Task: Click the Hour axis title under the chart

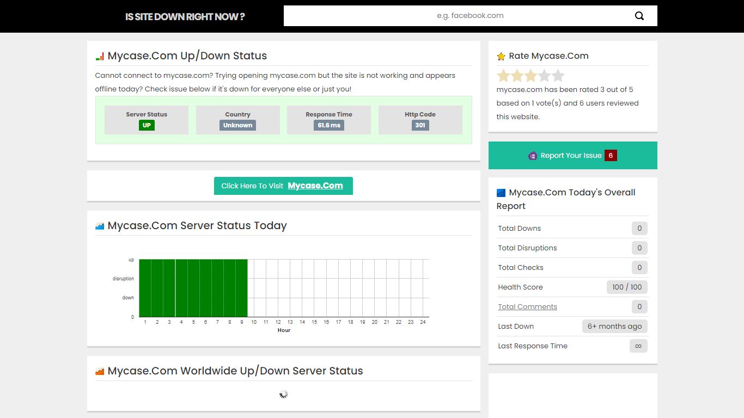Action: click(284, 330)
